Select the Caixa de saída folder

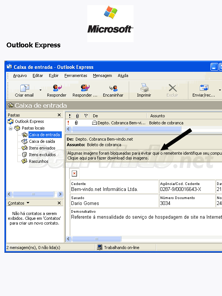[x=42, y=141]
